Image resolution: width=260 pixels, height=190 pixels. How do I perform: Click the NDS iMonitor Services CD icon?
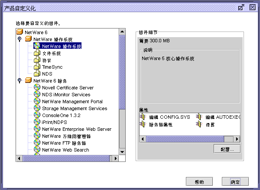[37, 94]
